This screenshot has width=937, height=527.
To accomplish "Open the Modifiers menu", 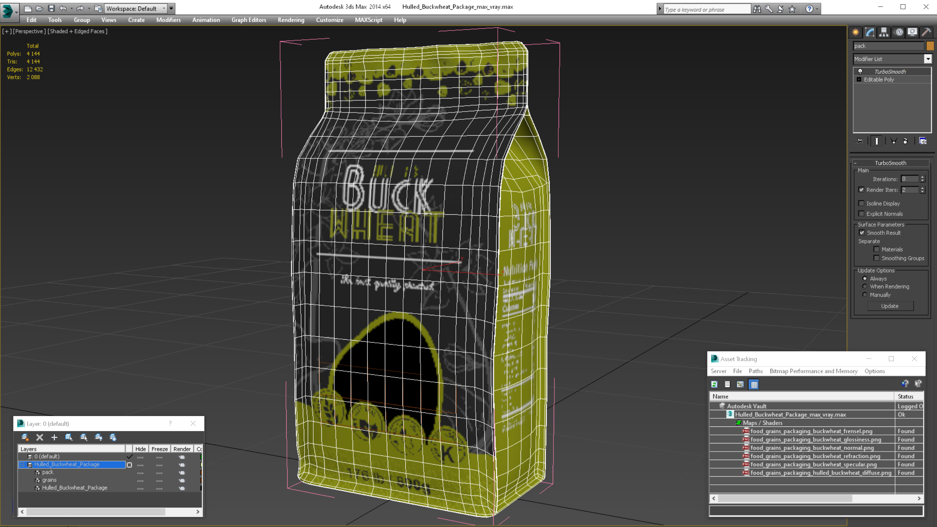I will 169,20.
